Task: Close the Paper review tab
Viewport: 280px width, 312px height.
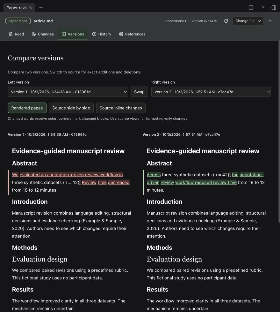Action: [31, 8]
